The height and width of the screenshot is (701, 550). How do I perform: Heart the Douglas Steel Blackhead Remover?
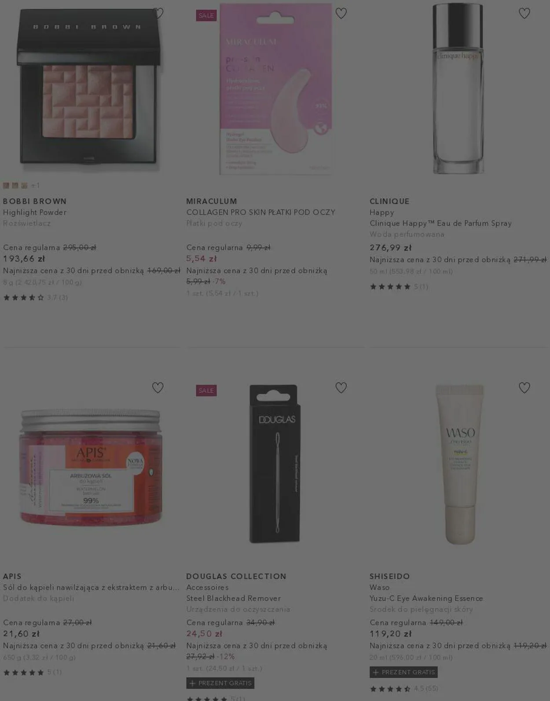tap(341, 387)
